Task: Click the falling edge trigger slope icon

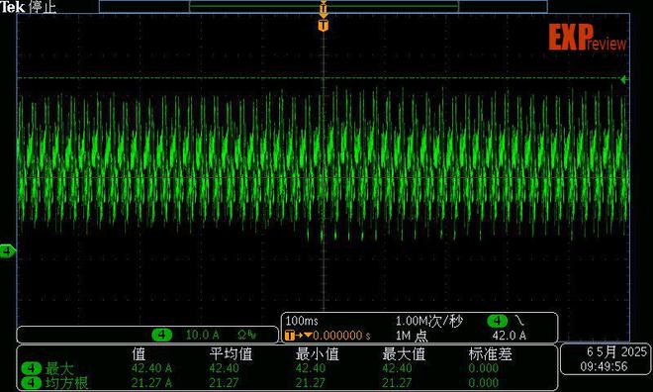Action: (519, 321)
